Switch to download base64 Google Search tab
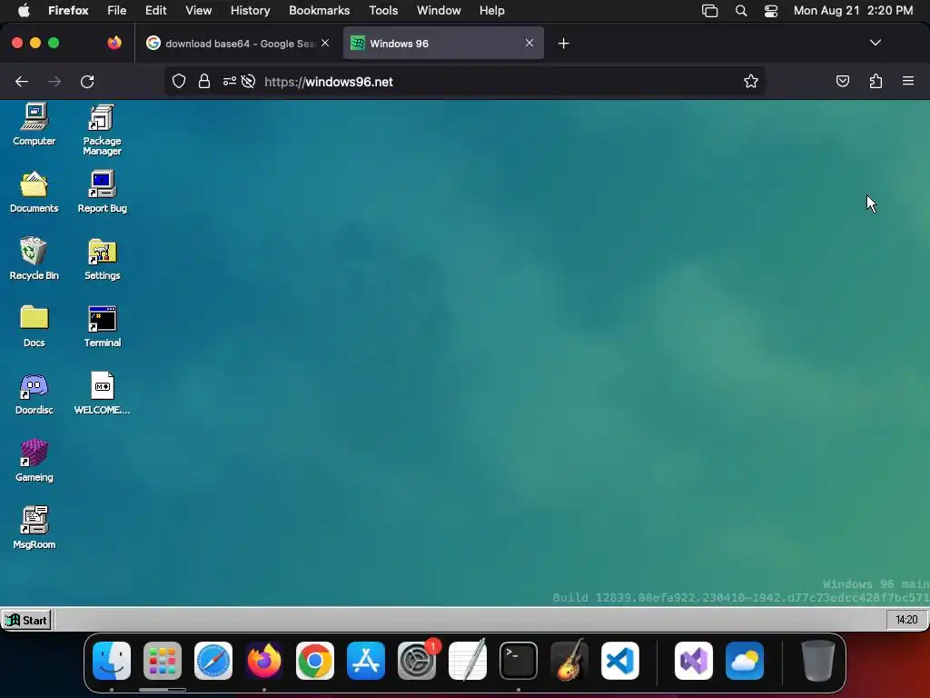 click(x=238, y=44)
